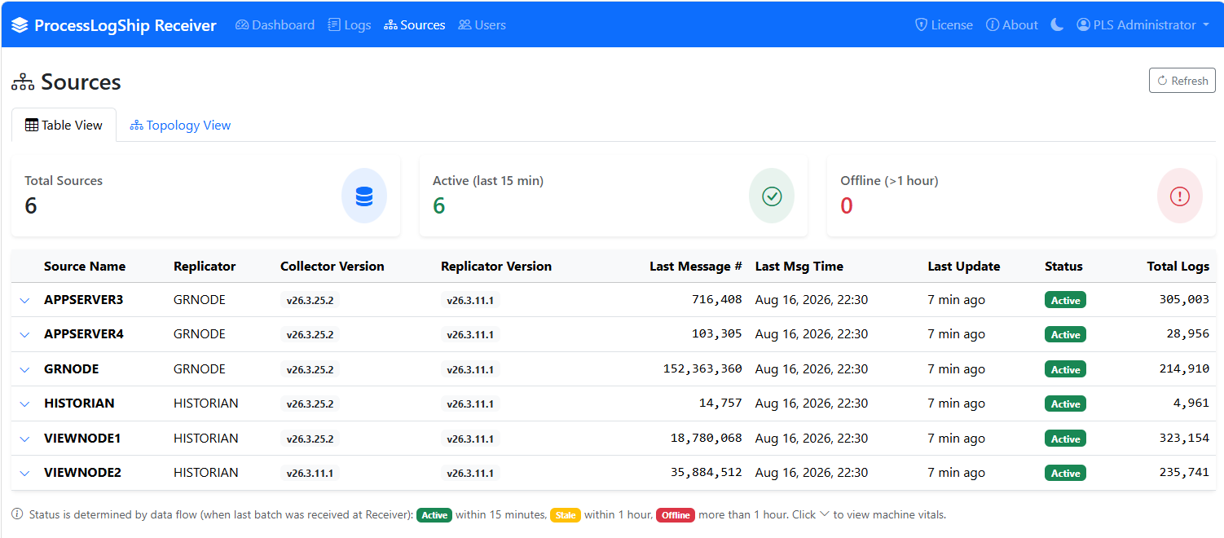Click the Offline count 0
Viewport: 1224px width, 538px height.
[x=847, y=205]
